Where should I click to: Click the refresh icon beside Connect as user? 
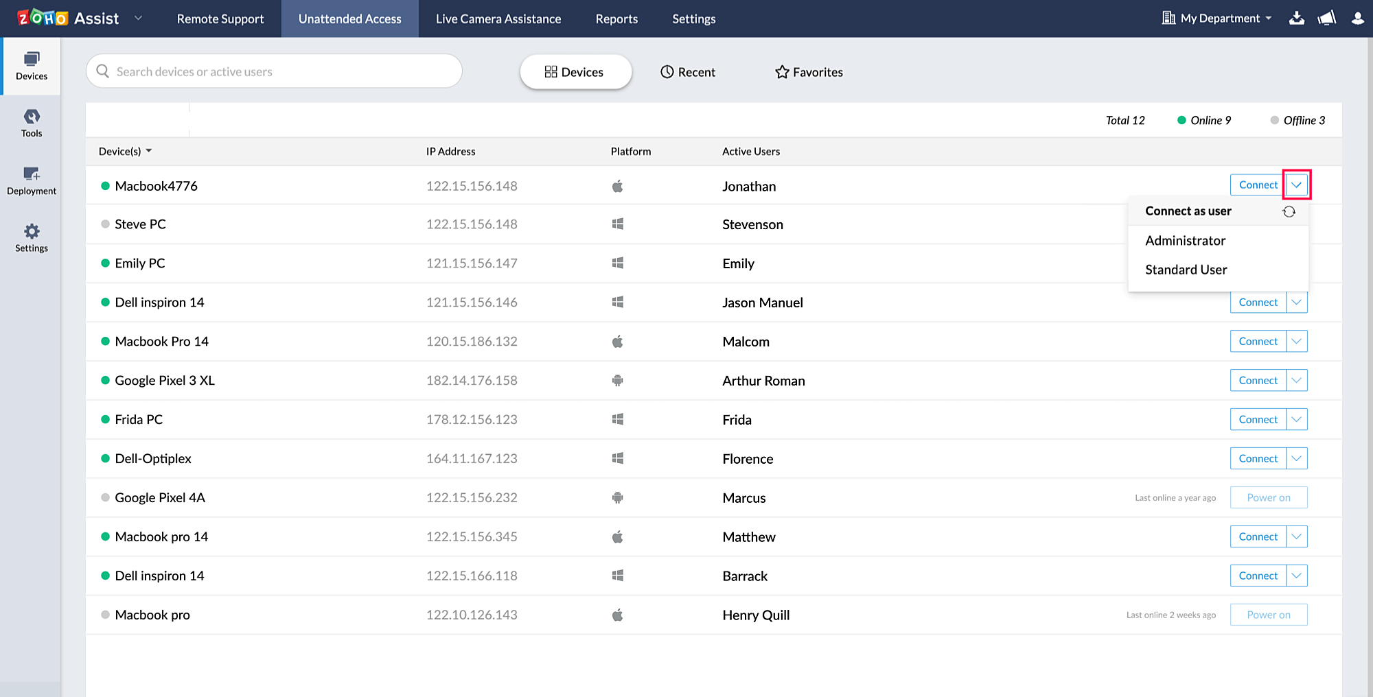tap(1289, 212)
